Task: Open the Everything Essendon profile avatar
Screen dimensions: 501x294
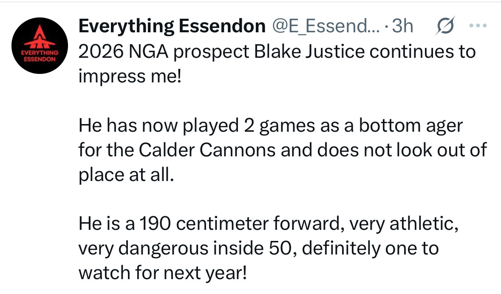Action: 40,46
